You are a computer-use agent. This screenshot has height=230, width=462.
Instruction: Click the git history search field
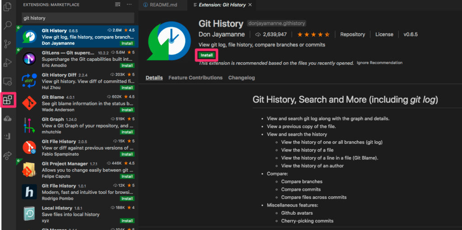click(78, 18)
